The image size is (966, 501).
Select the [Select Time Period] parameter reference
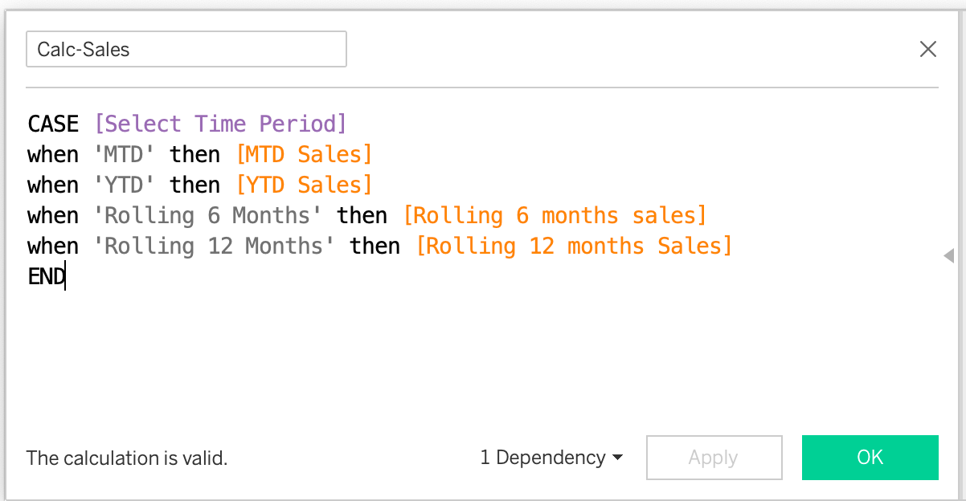click(220, 123)
